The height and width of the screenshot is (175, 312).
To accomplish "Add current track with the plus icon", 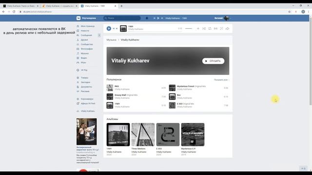I will [x=198, y=29].
